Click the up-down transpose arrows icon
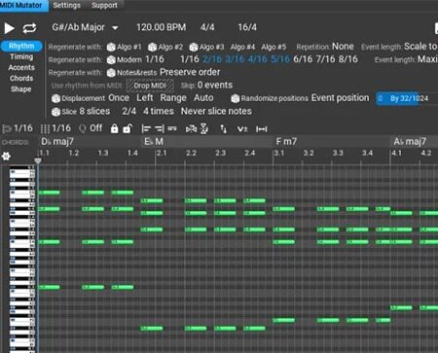Viewport: 438px width, 353px height. pyautogui.click(x=223, y=129)
